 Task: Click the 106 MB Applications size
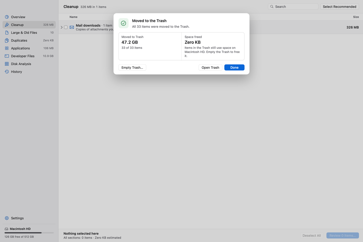(48, 48)
